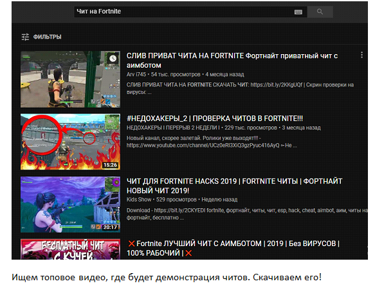Image resolution: width=375 pixels, height=288 pixels.
Task: Open the thumbnail with 15:26 duration
Action: click(70, 142)
